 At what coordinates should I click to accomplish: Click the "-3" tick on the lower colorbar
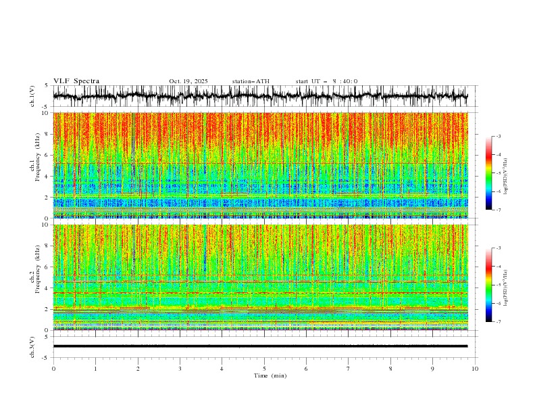tap(499, 248)
